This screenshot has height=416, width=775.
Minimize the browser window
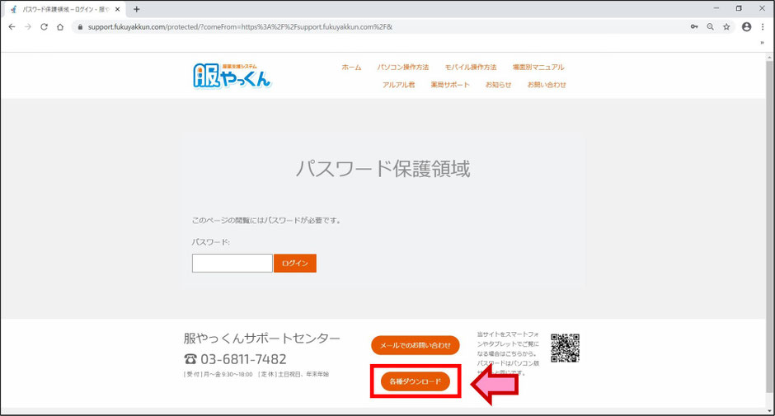[716, 8]
